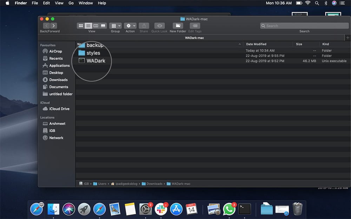Go back with the Back arrow
351x219 pixels.
pos(46,26)
